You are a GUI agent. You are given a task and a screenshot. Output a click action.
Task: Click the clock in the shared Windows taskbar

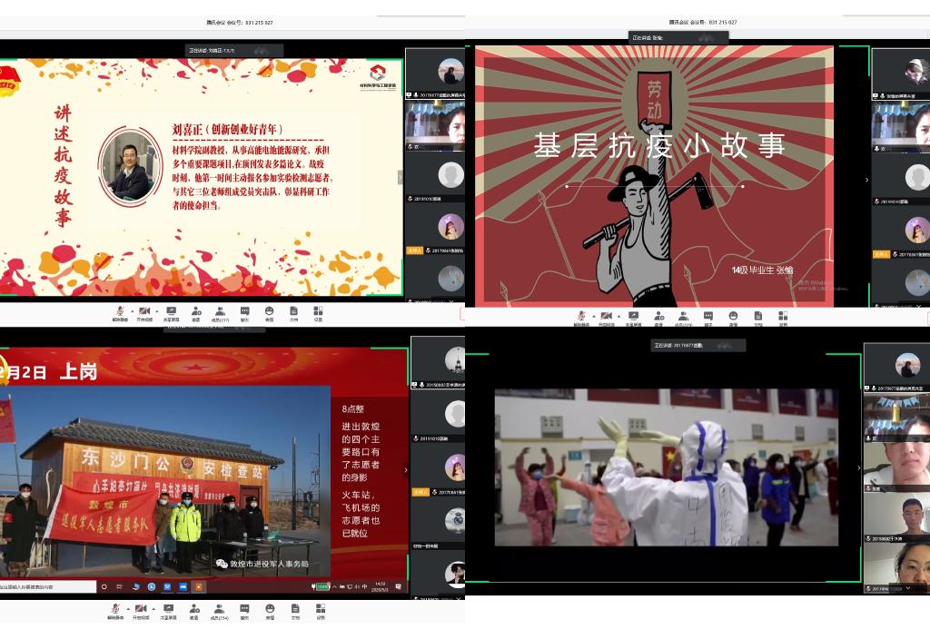point(381,586)
